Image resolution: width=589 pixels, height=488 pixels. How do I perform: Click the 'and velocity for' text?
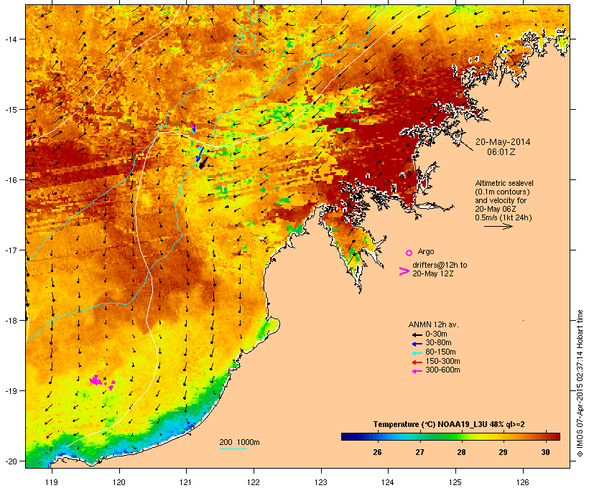(x=501, y=200)
